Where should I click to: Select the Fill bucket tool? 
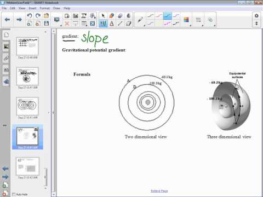[129, 16]
